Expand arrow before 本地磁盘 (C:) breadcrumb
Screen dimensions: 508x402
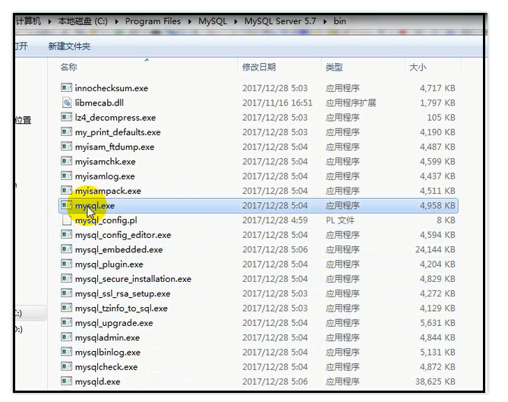point(49,22)
